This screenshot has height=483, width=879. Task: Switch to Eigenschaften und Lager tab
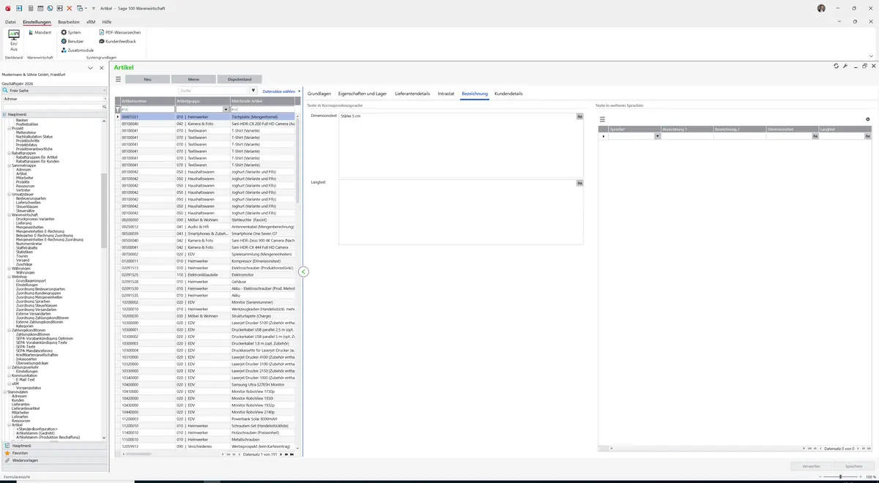363,94
